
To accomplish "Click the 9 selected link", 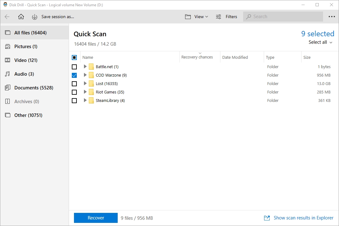I will click(x=317, y=34).
